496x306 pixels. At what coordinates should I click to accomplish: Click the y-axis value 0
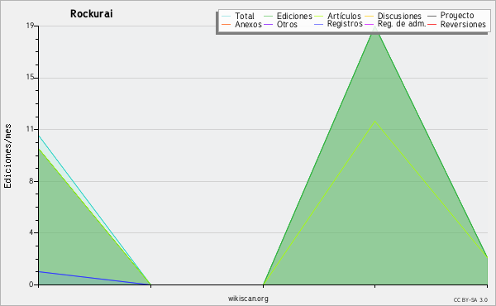point(31,284)
